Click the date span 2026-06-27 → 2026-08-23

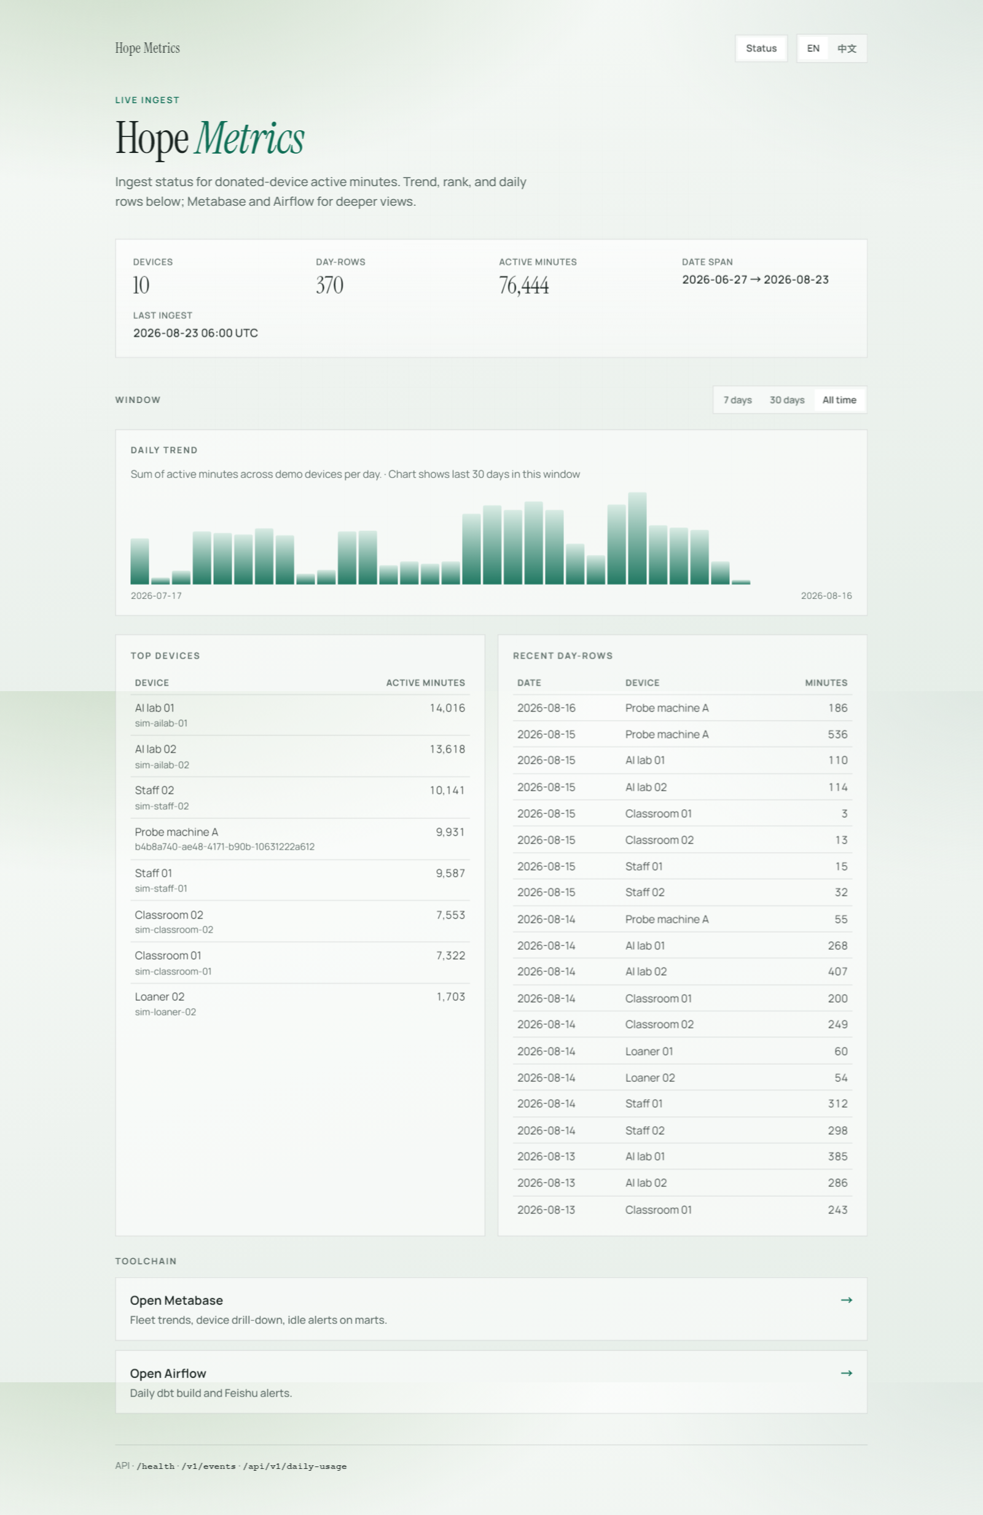click(755, 280)
